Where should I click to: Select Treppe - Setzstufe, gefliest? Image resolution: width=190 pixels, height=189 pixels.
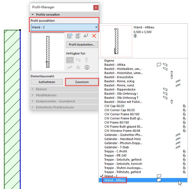[x=143, y=160]
